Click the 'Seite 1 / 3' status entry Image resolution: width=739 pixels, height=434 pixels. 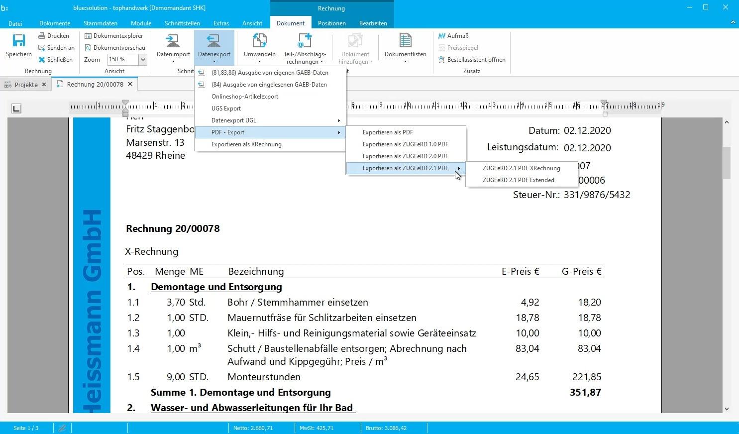click(26, 428)
